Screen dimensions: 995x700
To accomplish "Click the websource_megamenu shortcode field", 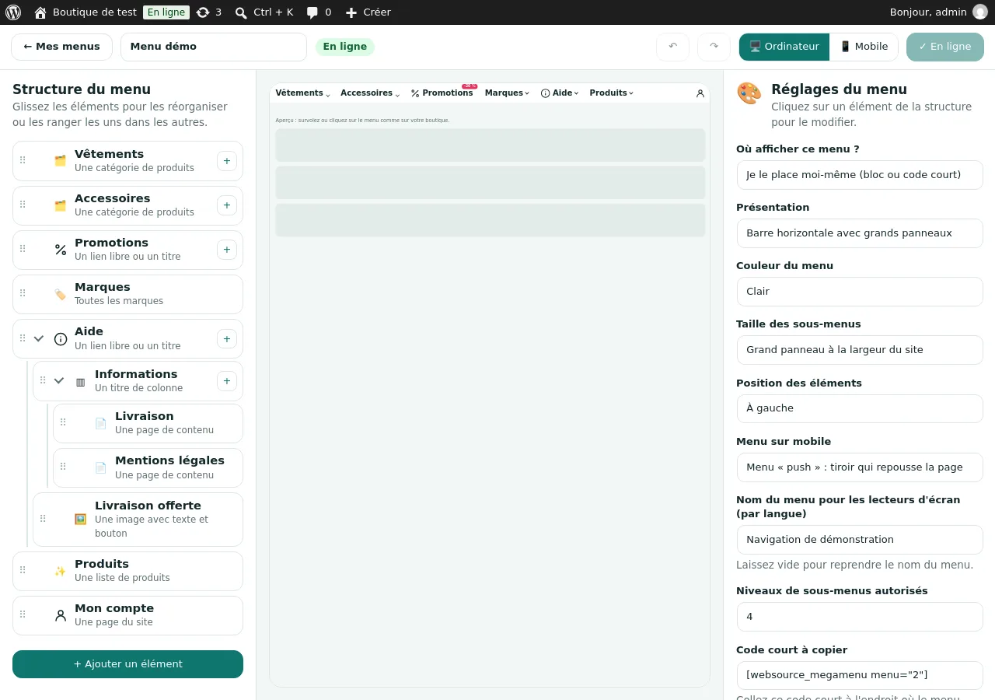I will point(860,675).
